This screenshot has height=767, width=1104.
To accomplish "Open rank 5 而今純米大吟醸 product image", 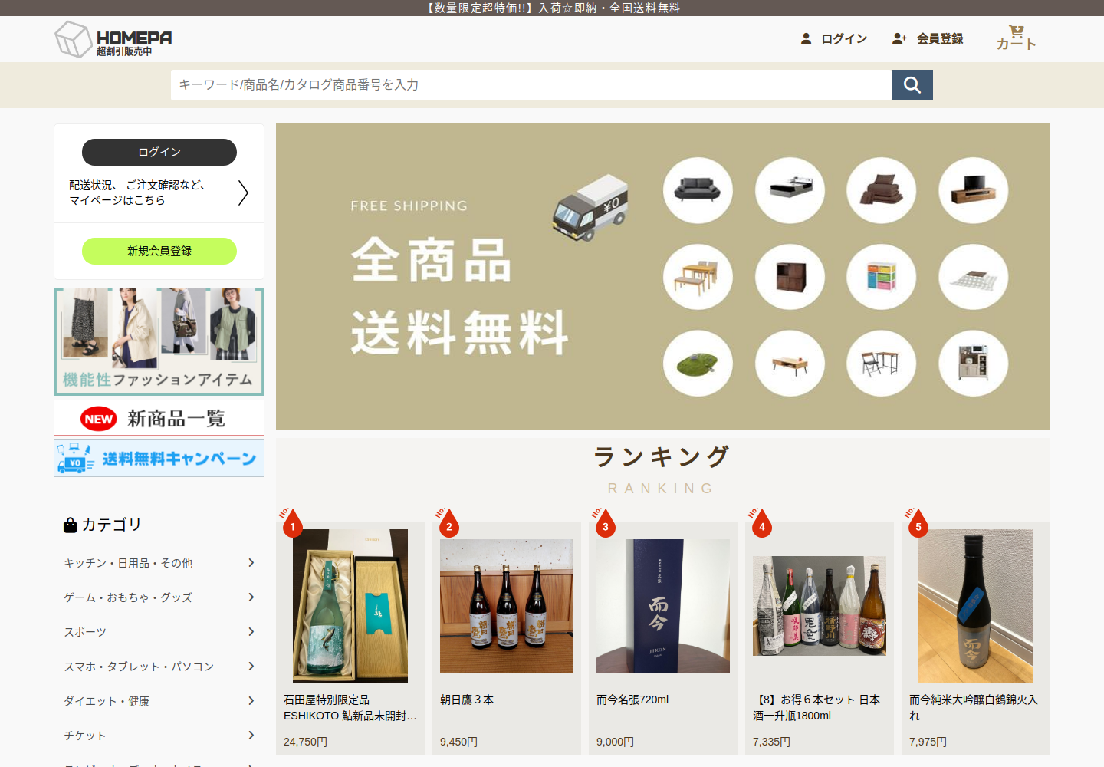I will [976, 606].
